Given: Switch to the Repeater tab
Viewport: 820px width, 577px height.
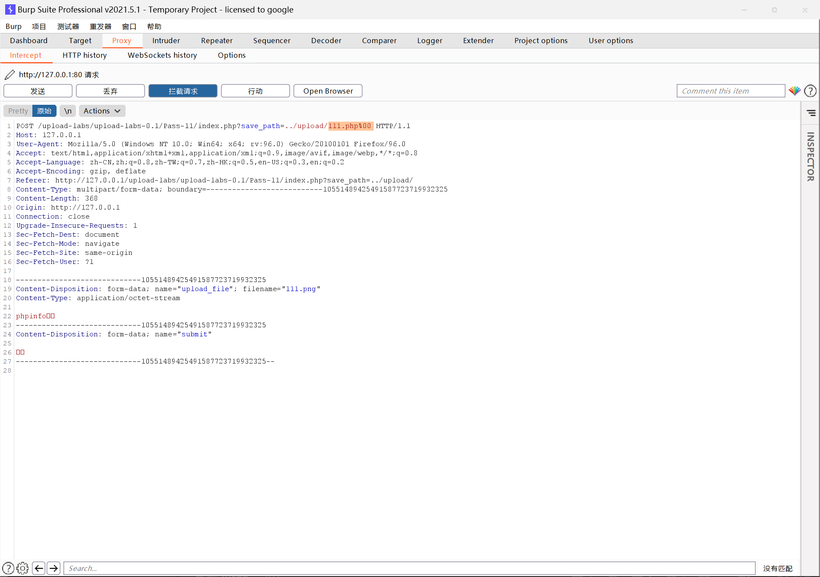Looking at the screenshot, I should point(217,41).
